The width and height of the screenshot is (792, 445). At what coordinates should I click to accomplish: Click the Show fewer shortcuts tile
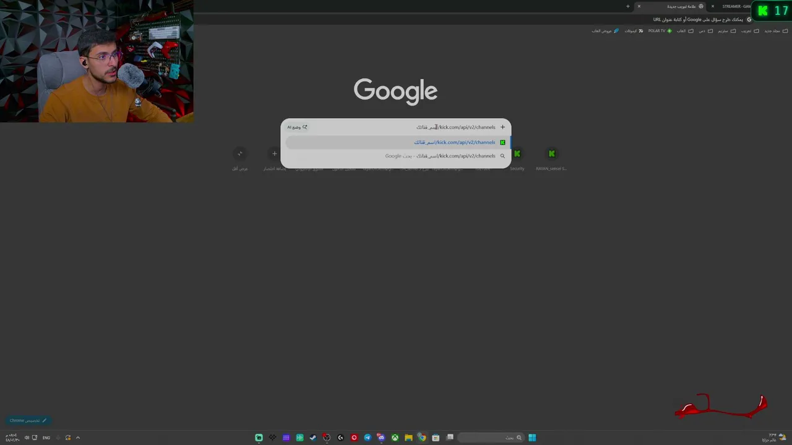240,158
